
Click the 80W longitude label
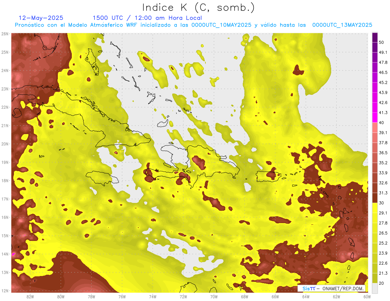(x=61, y=296)
